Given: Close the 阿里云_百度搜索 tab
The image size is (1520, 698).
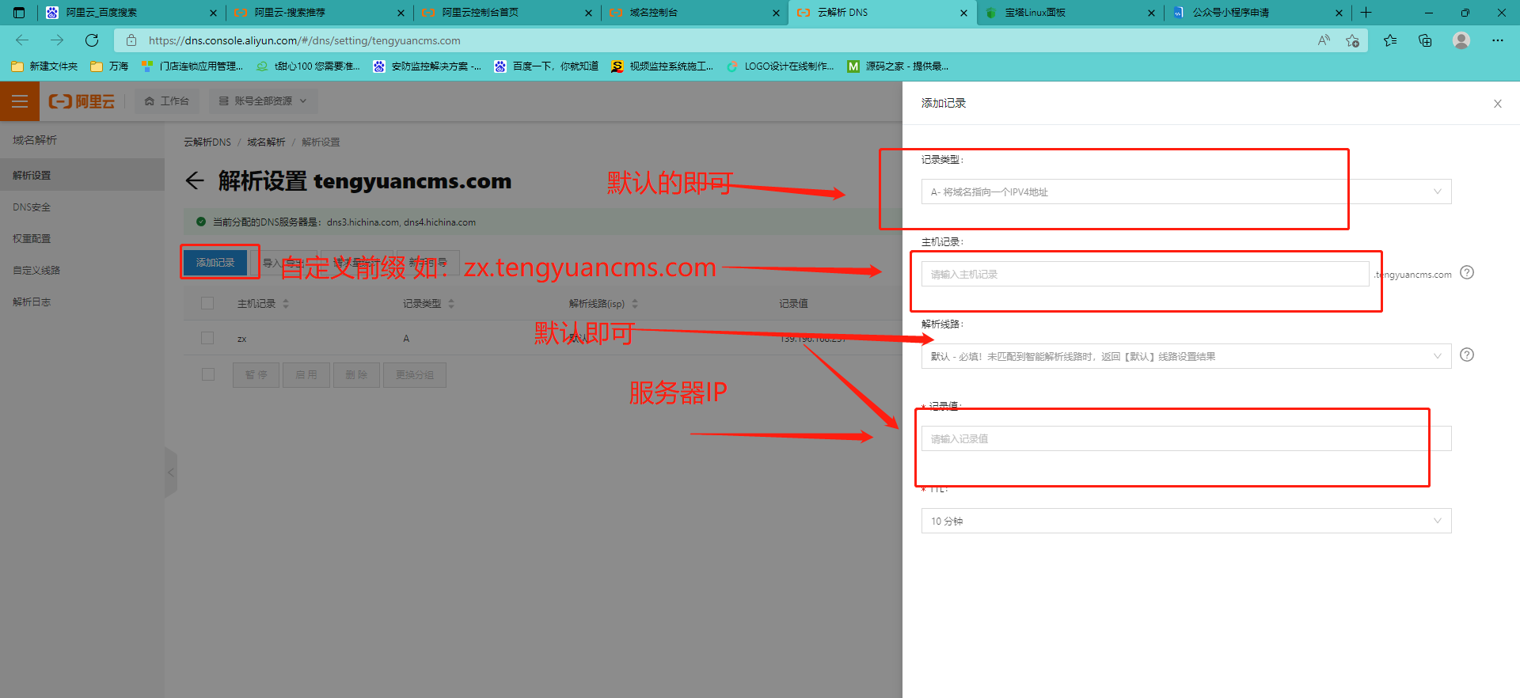Looking at the screenshot, I should coord(213,13).
